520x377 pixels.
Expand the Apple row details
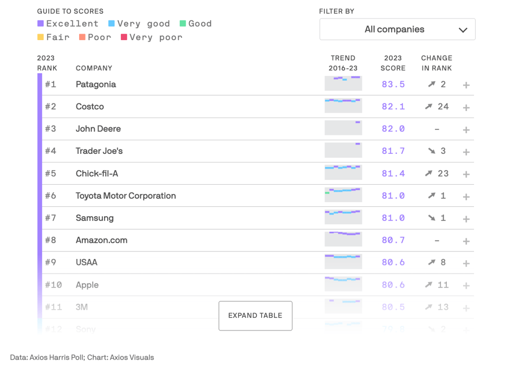466,285
